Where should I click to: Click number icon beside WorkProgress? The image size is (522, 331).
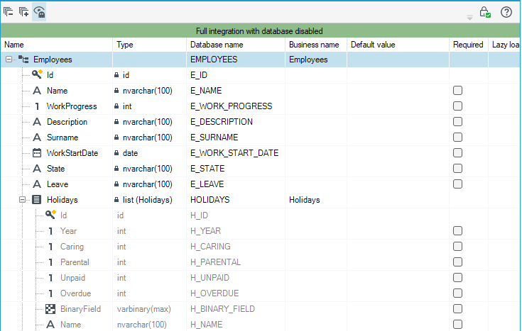click(37, 106)
